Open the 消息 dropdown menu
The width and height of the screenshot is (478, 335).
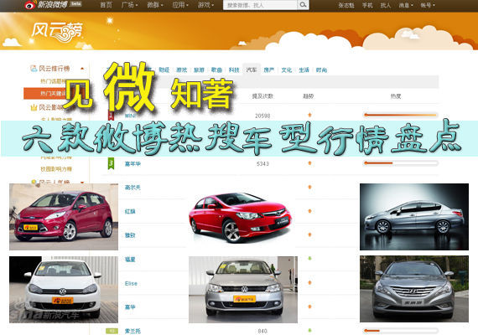406,5
